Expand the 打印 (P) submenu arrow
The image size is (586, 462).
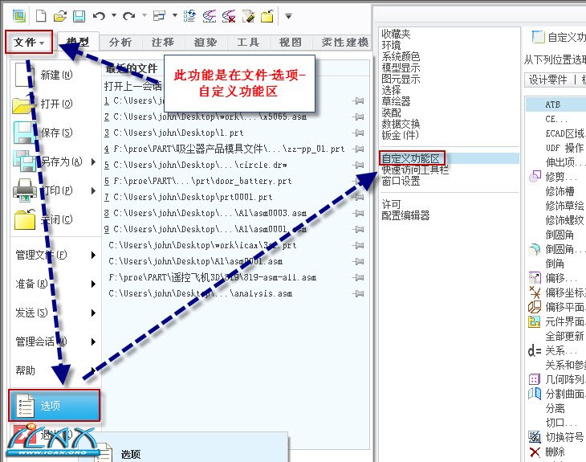[93, 190]
